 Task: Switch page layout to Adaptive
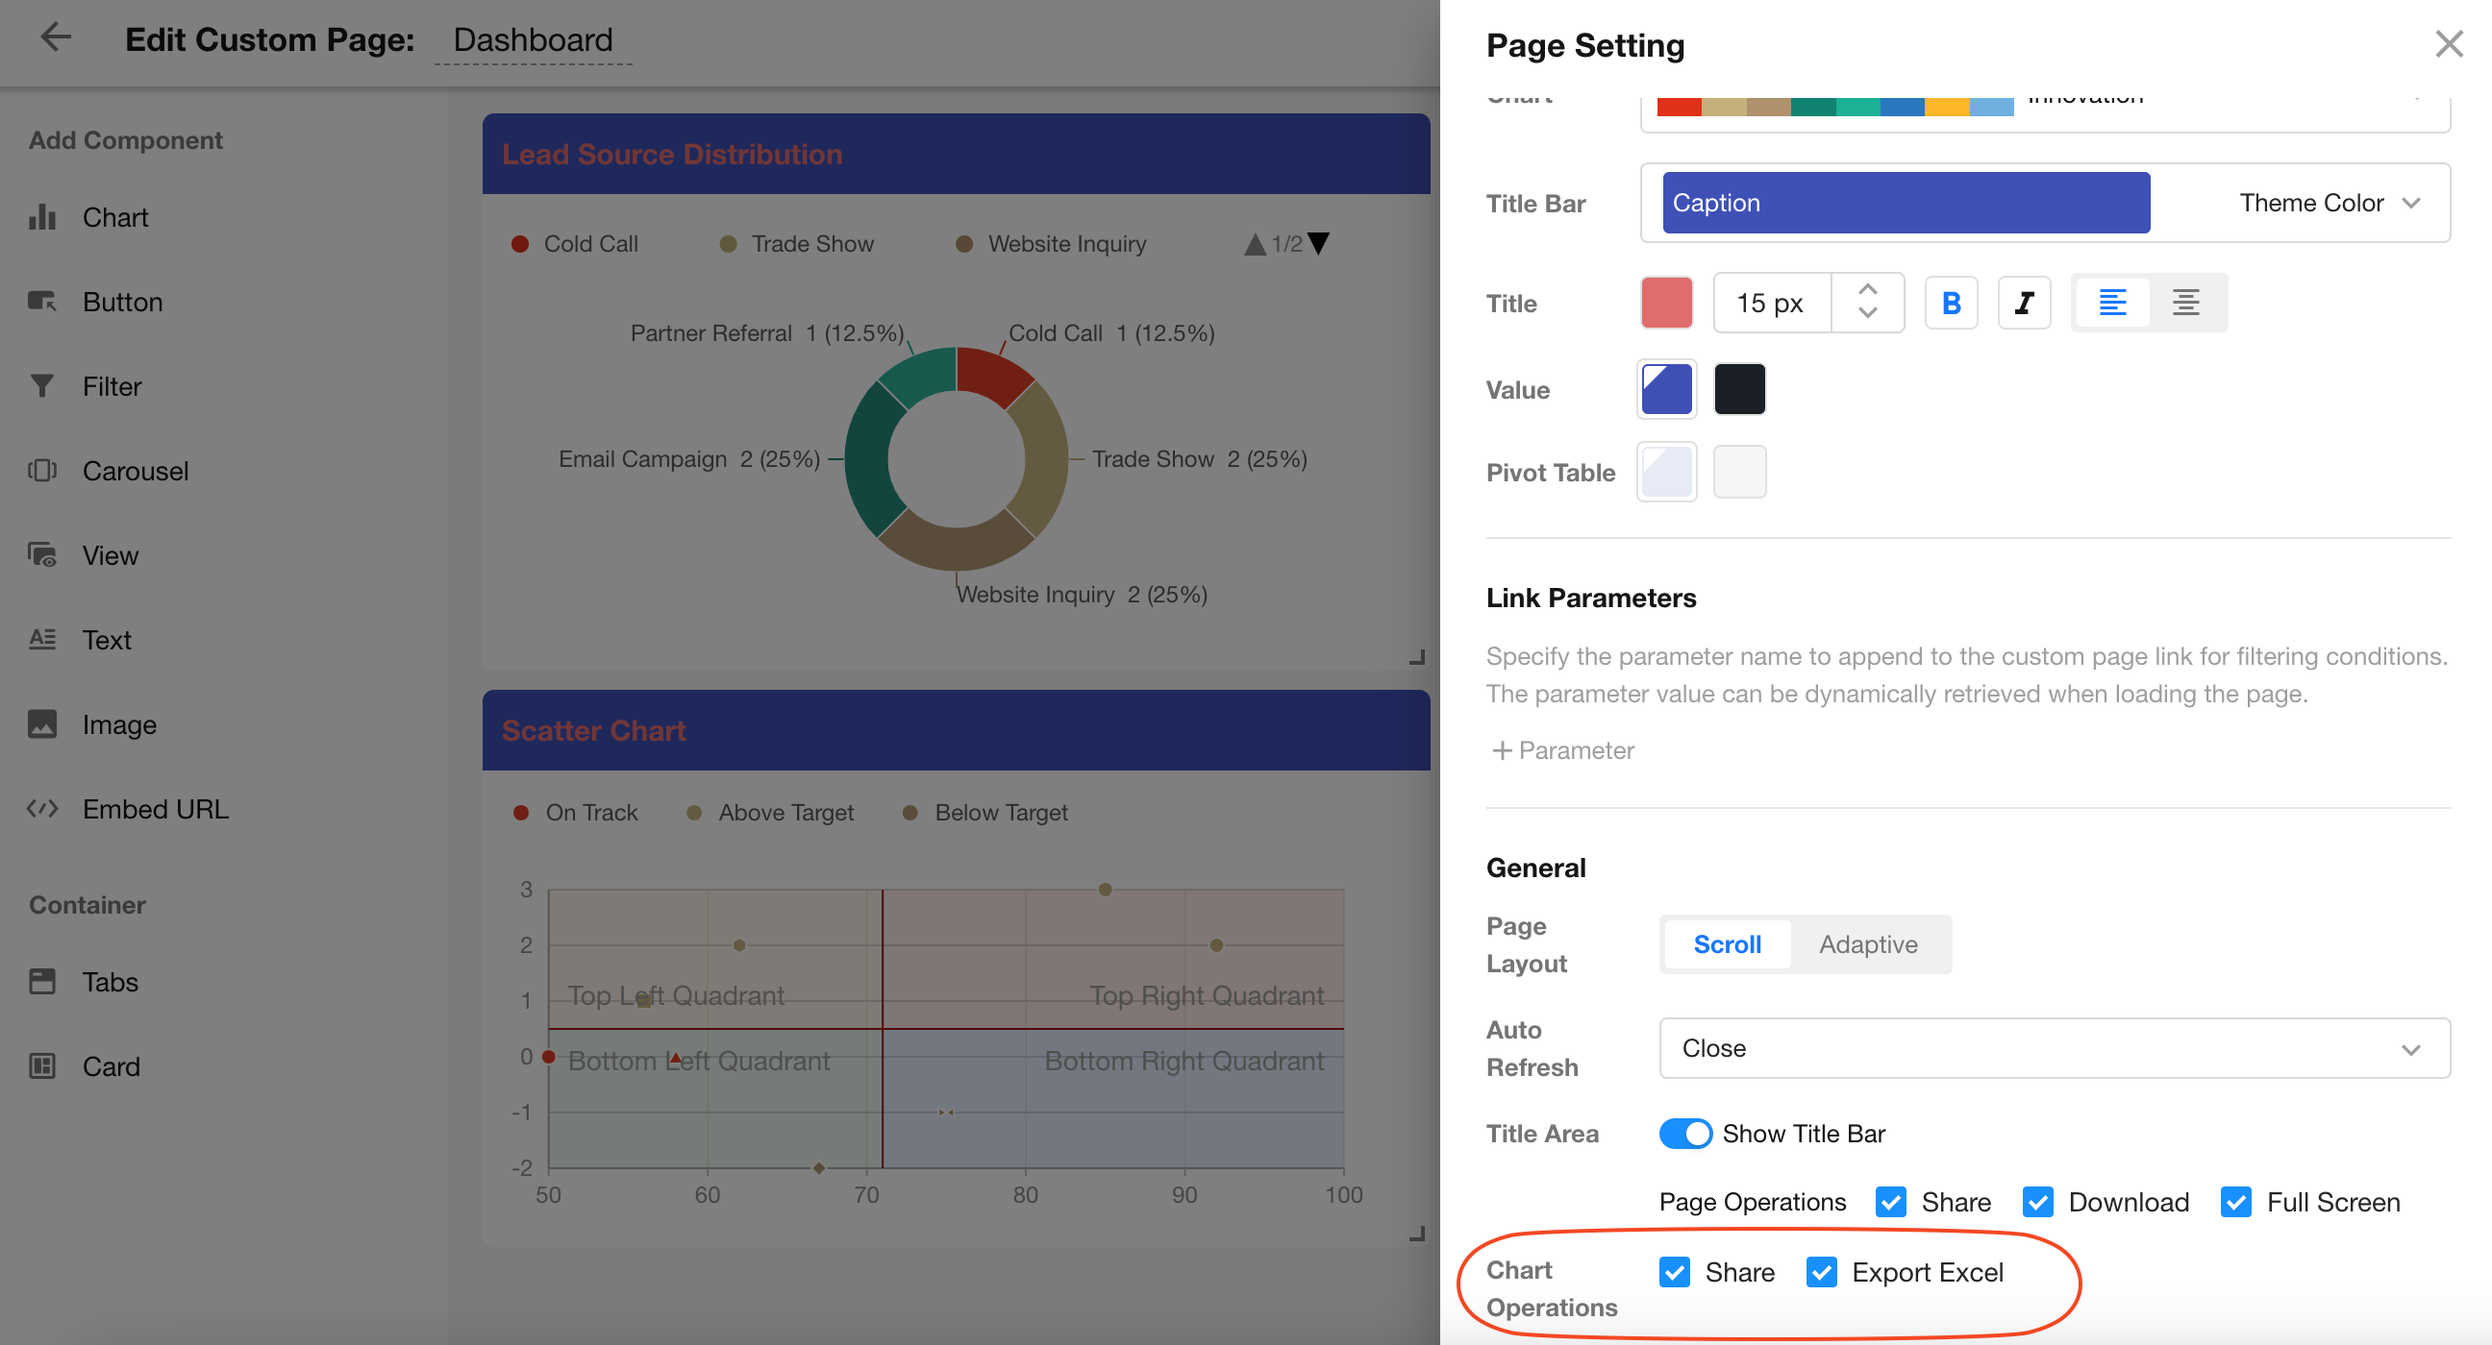pyautogui.click(x=1867, y=944)
